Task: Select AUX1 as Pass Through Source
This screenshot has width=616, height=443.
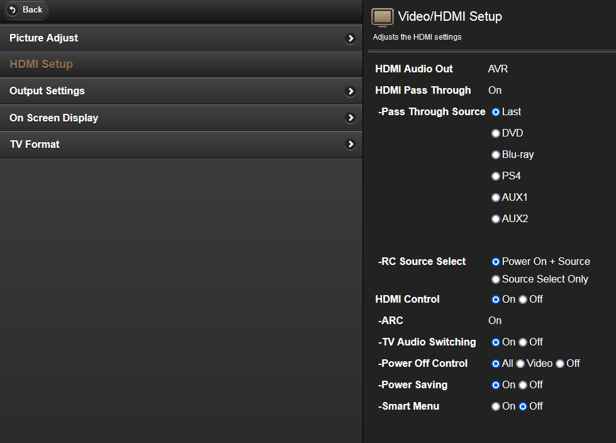Action: [x=496, y=198]
